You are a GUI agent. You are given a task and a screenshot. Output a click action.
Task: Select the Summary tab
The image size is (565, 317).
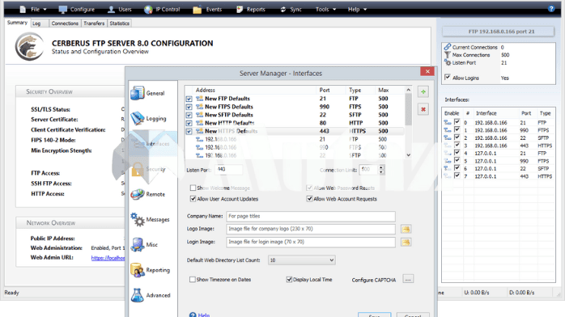coord(17,23)
